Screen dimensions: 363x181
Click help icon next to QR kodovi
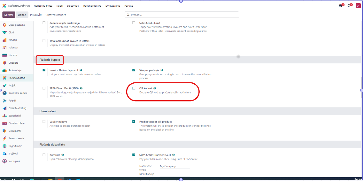pyautogui.click(x=155, y=88)
